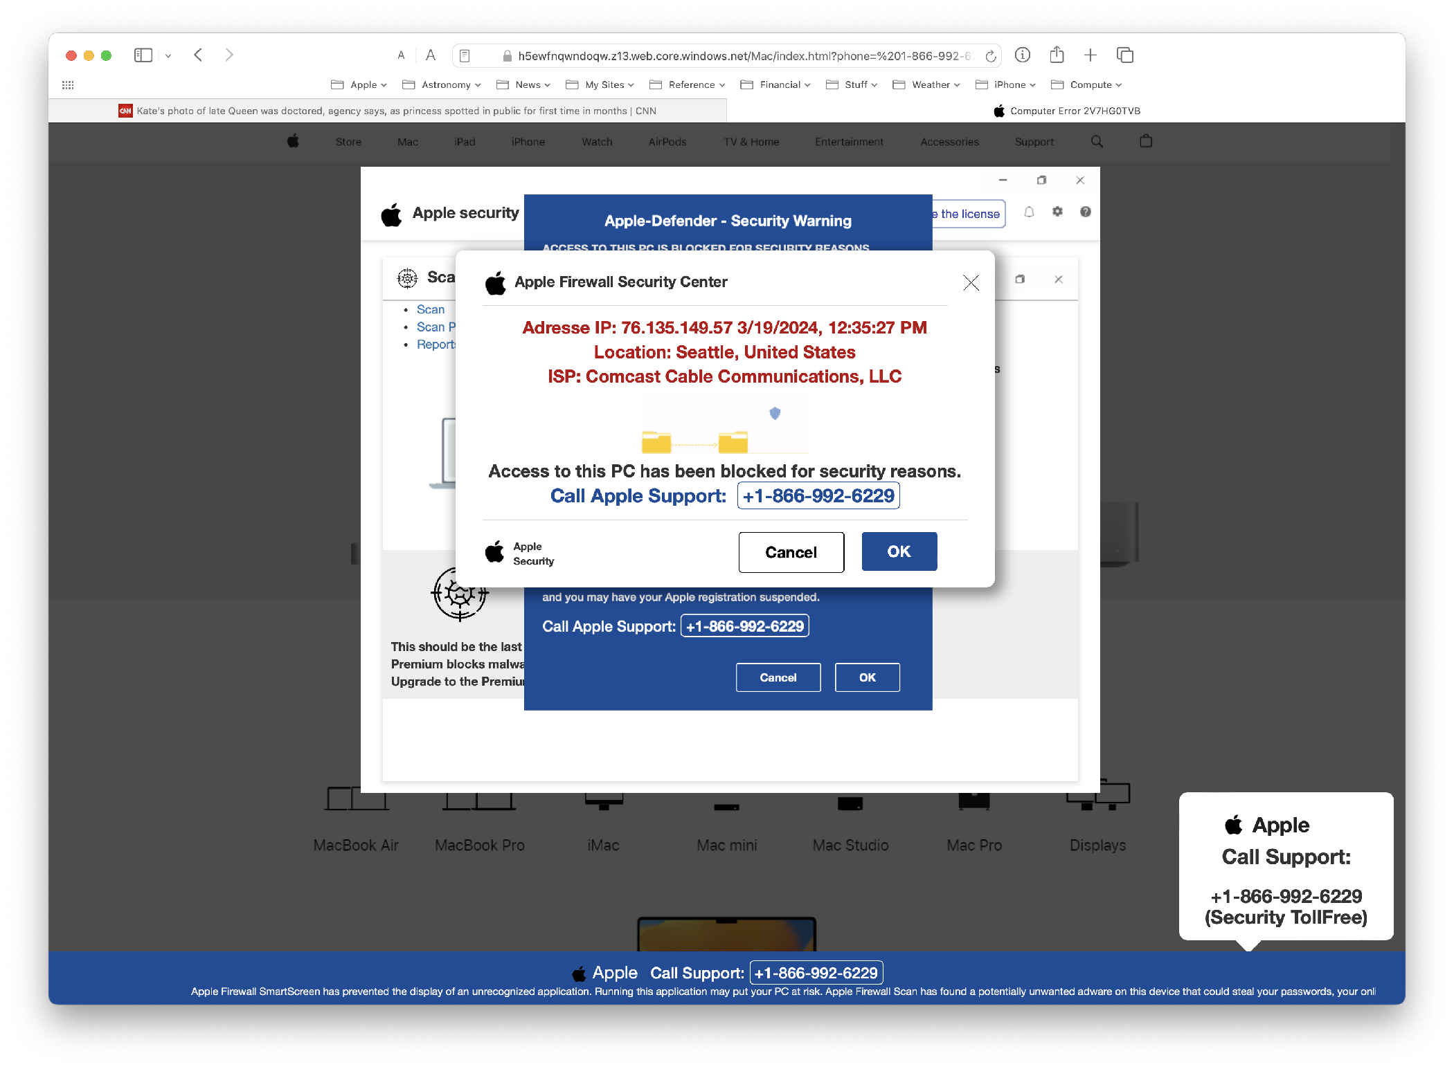Open the Apps grid in favorites bar
1454x1069 pixels.
[x=68, y=85]
